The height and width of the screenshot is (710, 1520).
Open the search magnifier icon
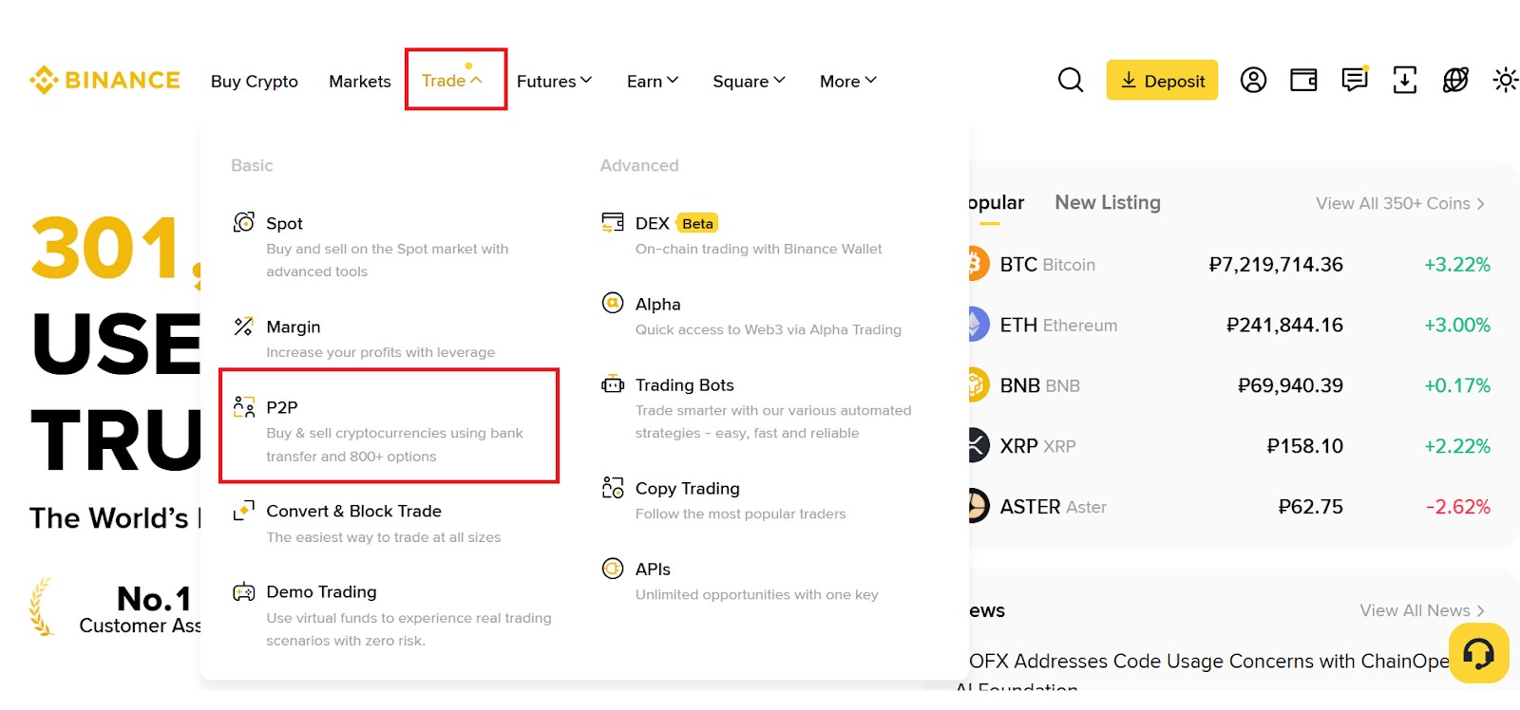(1071, 80)
